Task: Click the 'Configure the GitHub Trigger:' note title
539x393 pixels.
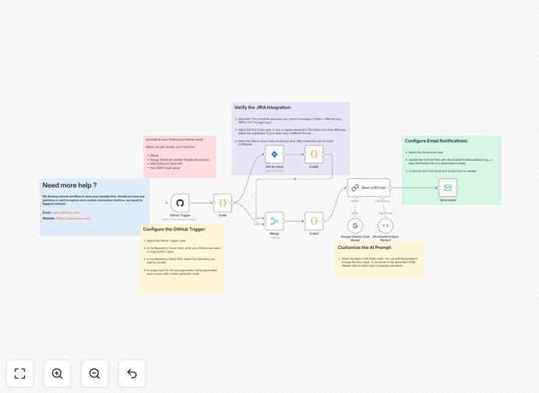Action: click(x=174, y=229)
